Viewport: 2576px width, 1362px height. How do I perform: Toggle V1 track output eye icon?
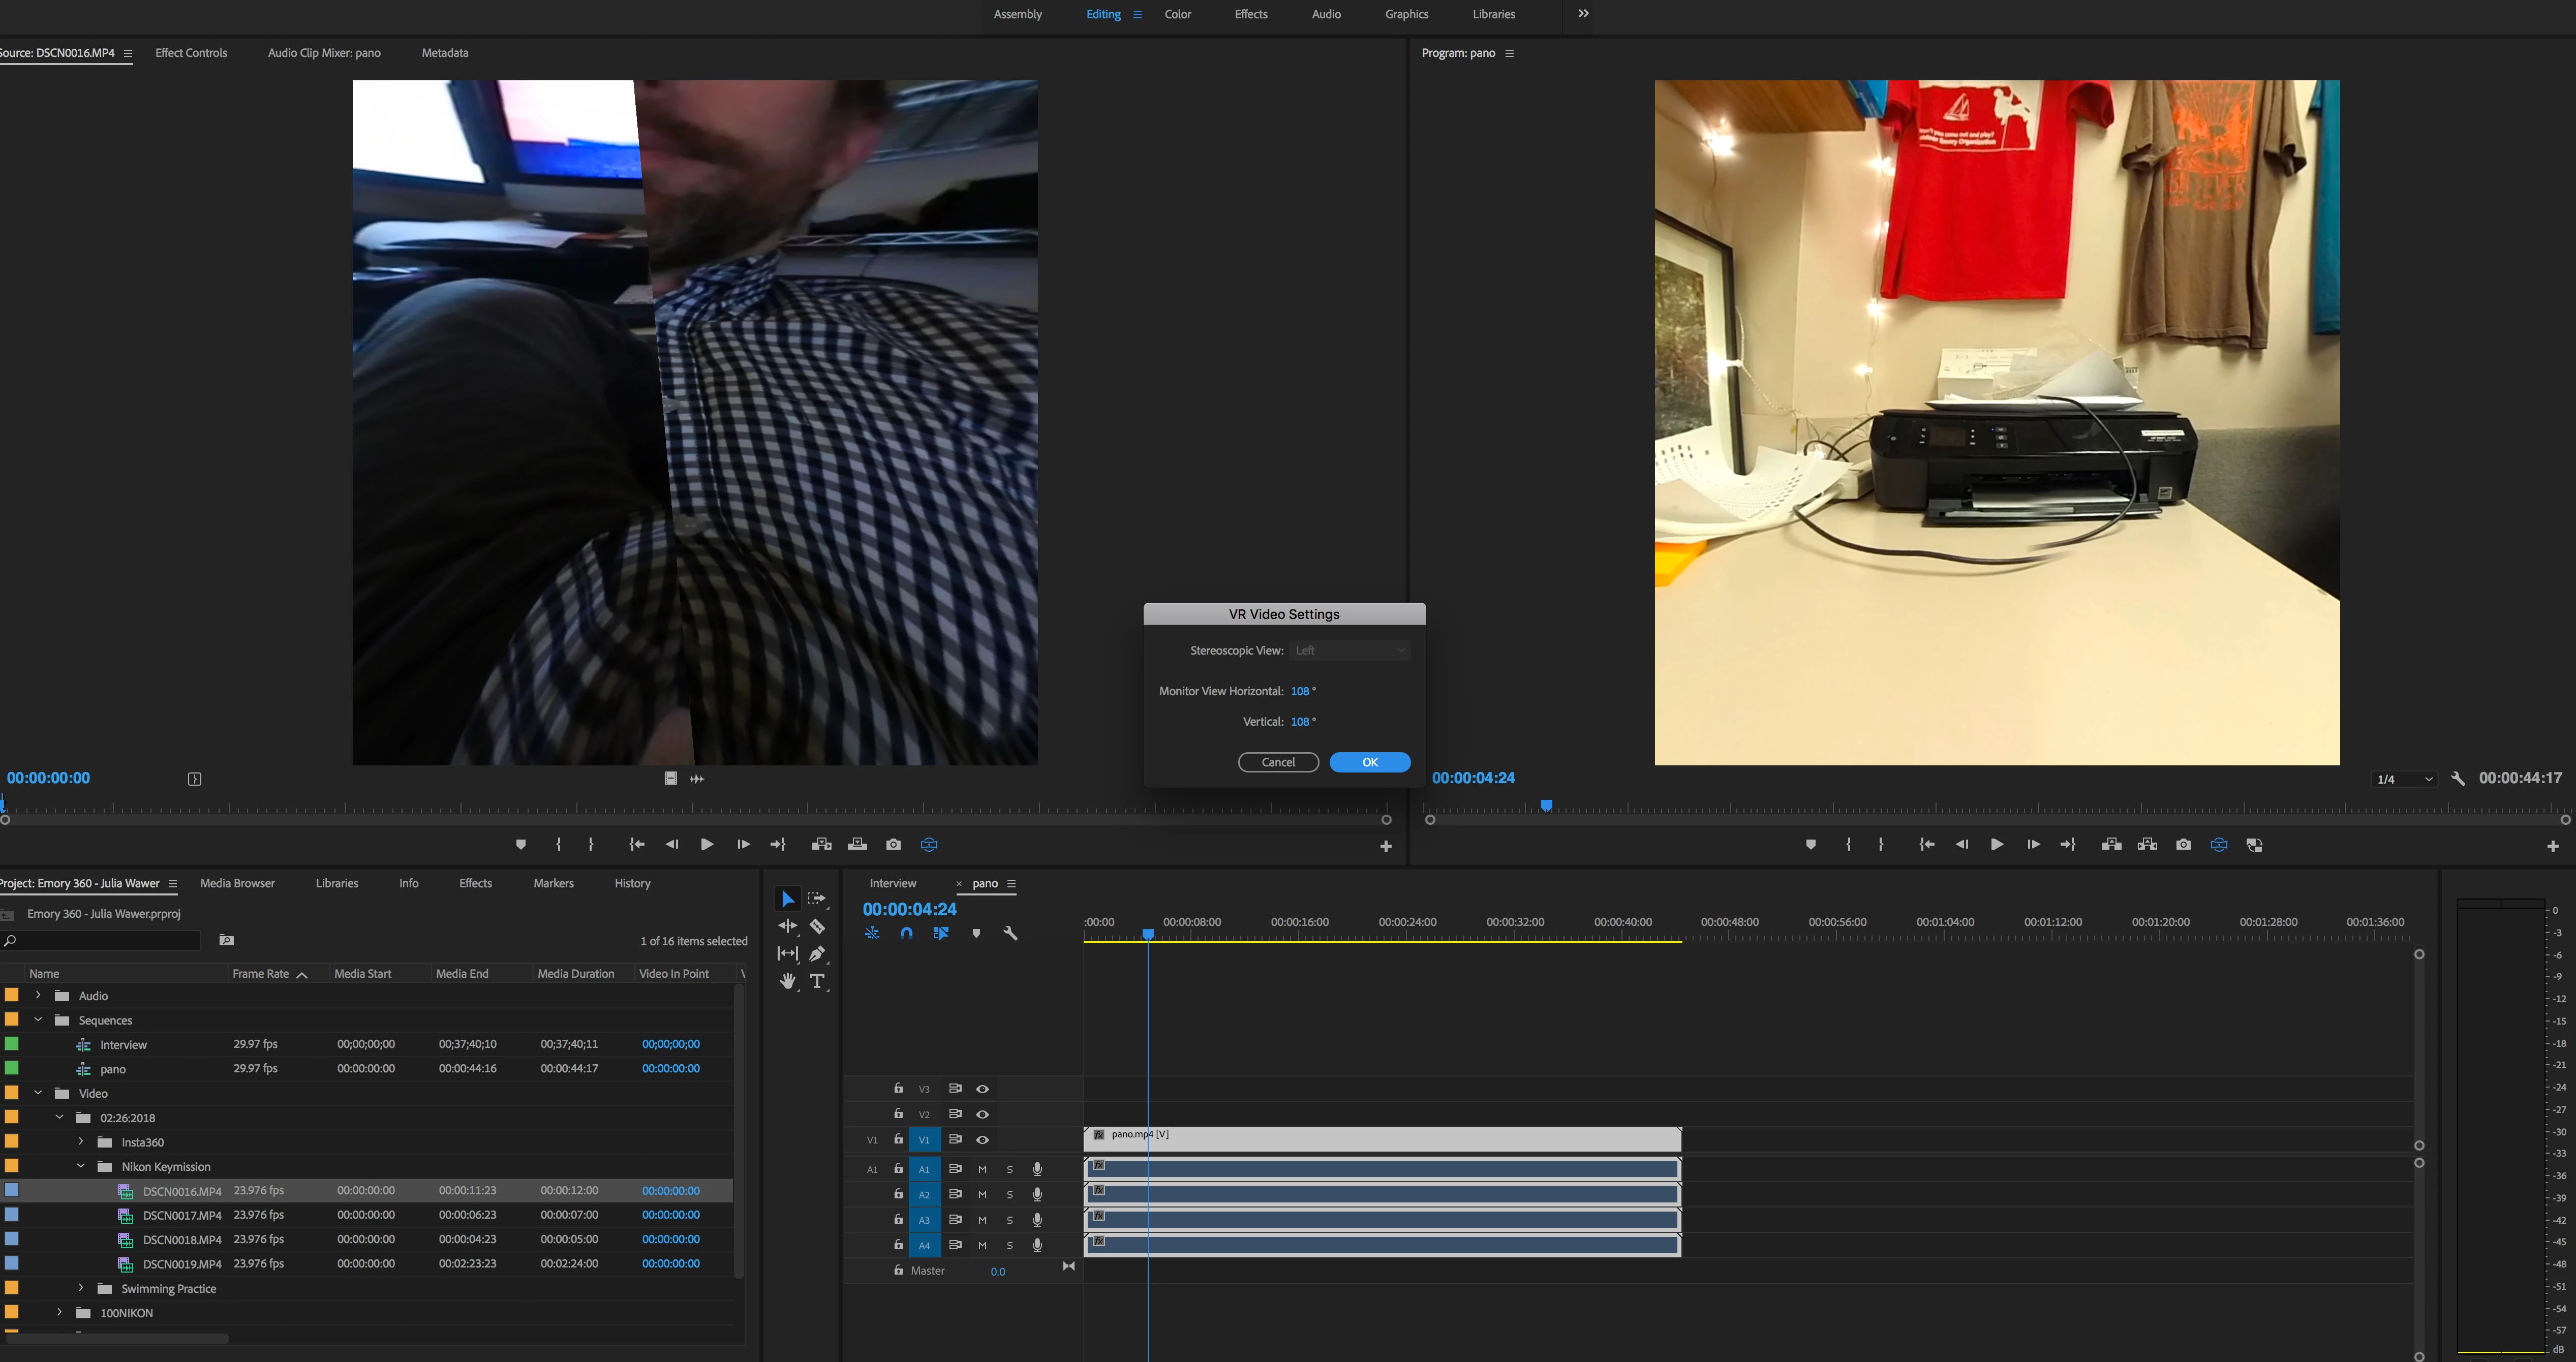coord(982,1140)
